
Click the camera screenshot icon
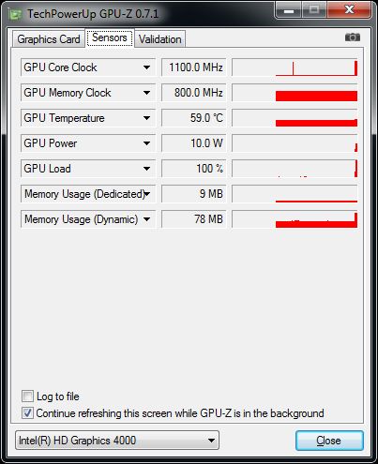pyautogui.click(x=353, y=37)
